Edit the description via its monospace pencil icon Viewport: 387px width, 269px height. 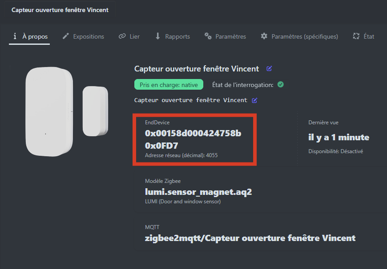[x=254, y=100]
